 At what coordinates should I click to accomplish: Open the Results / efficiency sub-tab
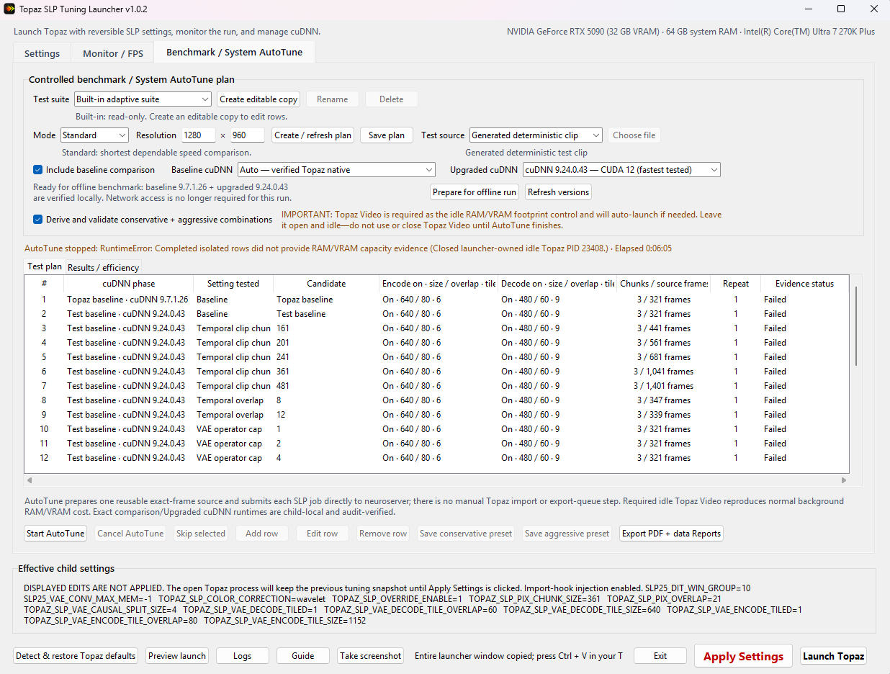103,267
